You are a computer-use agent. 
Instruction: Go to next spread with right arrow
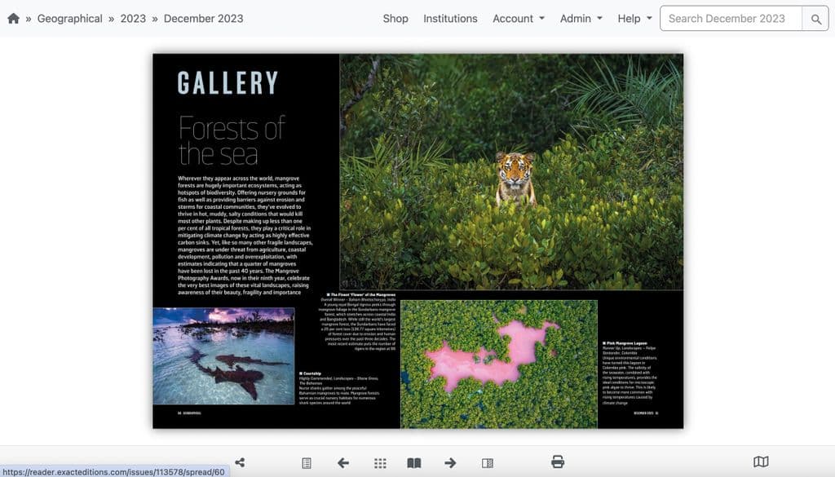click(450, 463)
